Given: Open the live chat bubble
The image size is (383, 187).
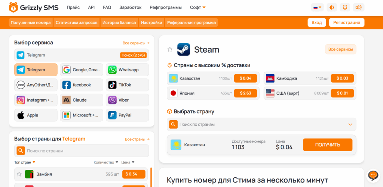Looking at the screenshot, I should pos(373,175).
